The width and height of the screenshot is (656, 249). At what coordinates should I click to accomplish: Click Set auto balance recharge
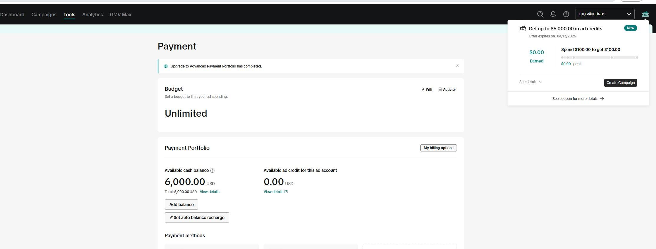pyautogui.click(x=197, y=217)
